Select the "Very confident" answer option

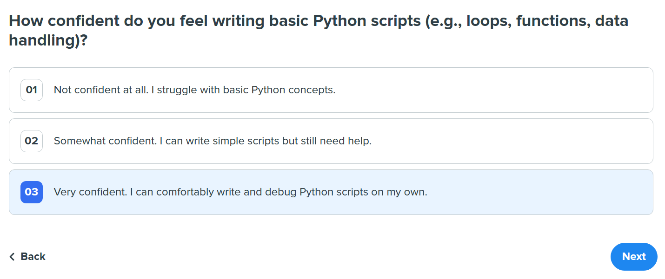pos(232,192)
